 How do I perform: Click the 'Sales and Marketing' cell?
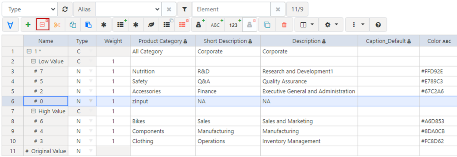point(309,121)
